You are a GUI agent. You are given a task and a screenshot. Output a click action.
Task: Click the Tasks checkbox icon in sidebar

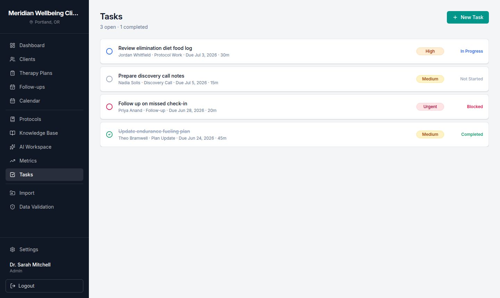(x=12, y=175)
